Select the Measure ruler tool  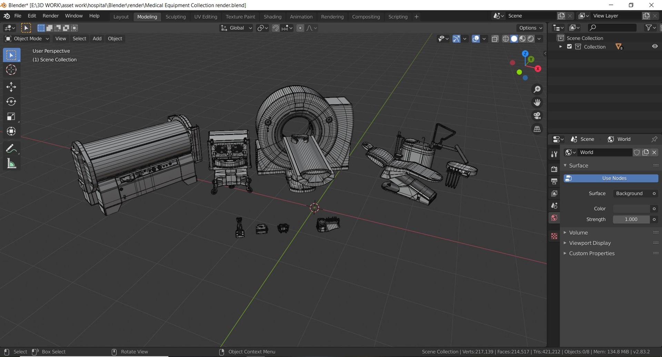click(x=11, y=164)
